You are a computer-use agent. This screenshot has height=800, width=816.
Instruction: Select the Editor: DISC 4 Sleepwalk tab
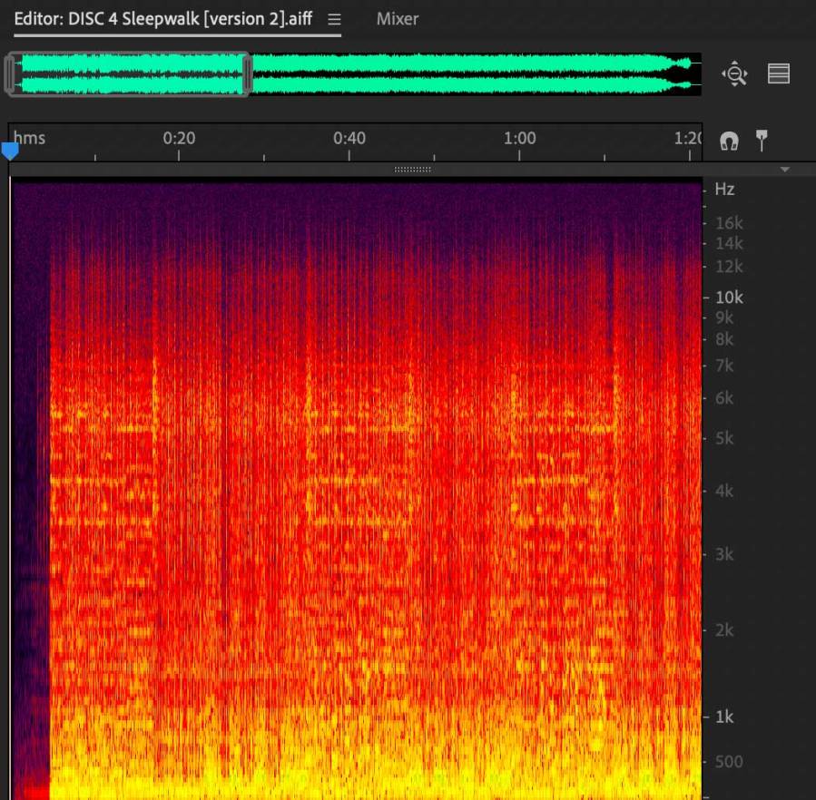(x=162, y=19)
